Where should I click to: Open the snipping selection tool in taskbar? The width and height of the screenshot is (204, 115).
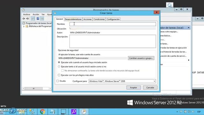coord(63,111)
